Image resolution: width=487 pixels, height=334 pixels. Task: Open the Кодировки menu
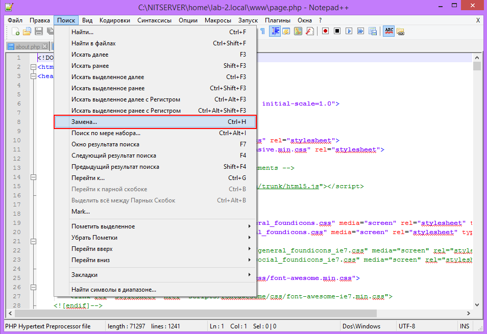[115, 20]
